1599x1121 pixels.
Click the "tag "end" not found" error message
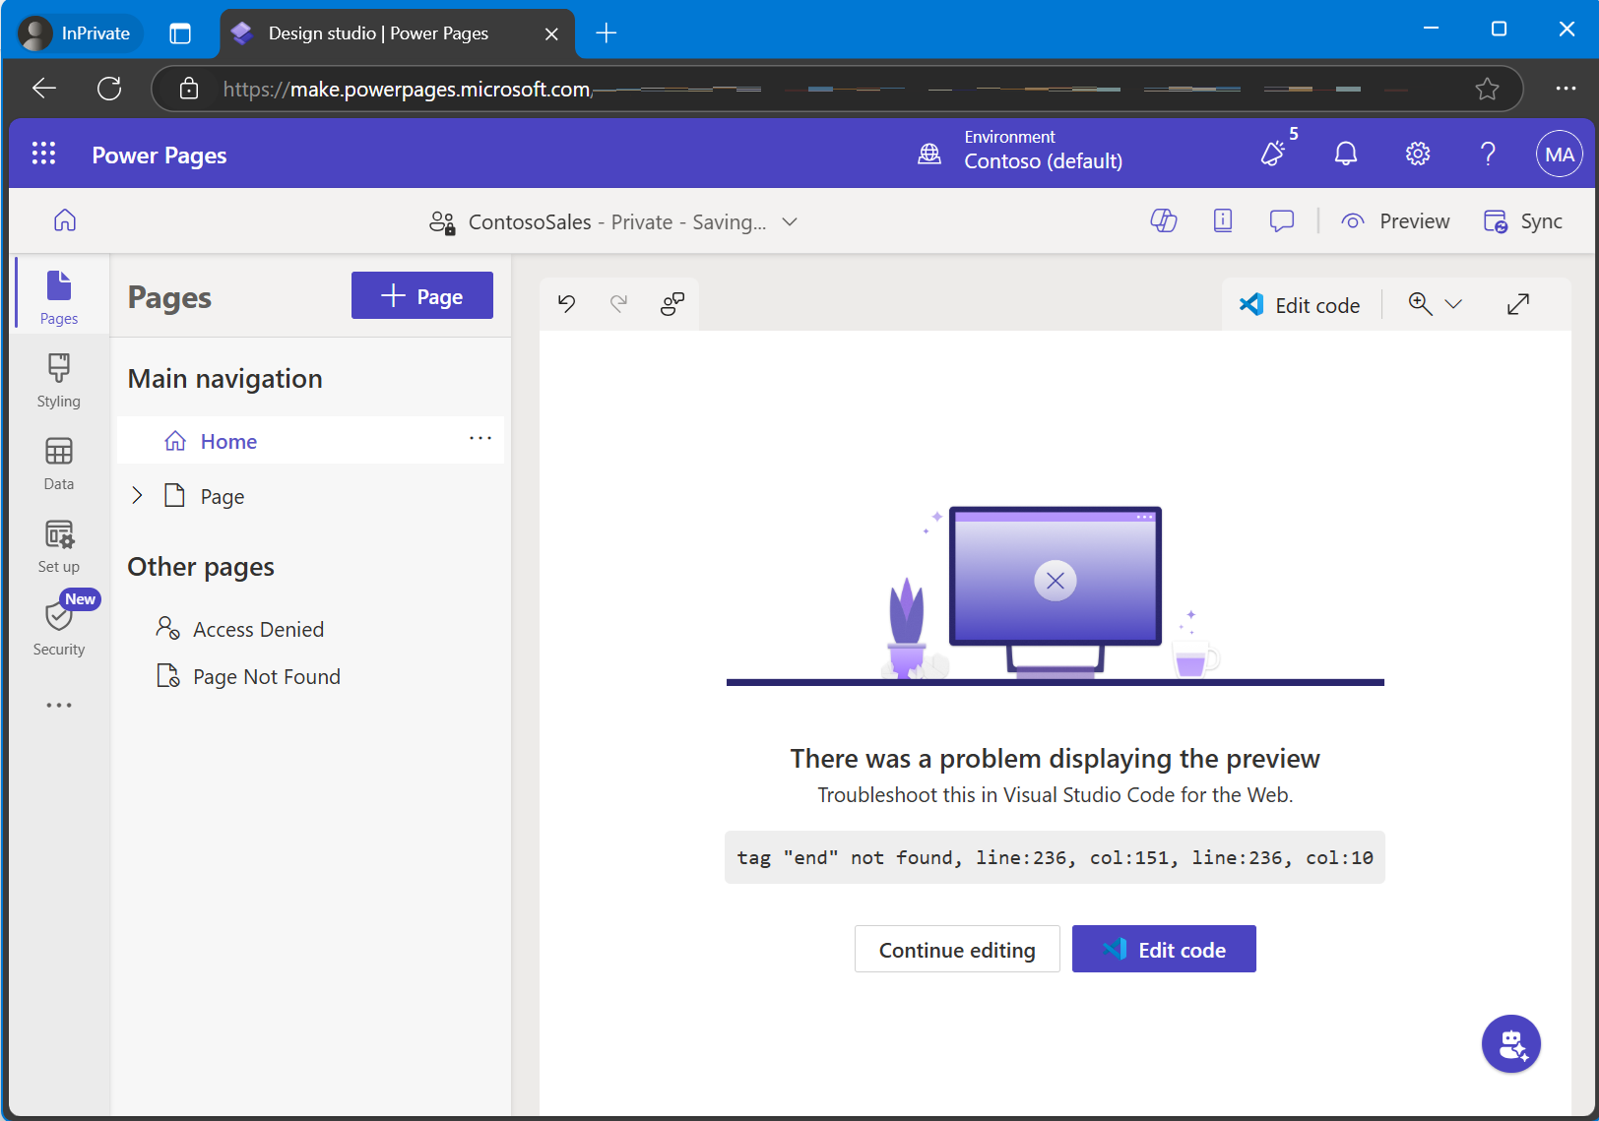click(1055, 857)
